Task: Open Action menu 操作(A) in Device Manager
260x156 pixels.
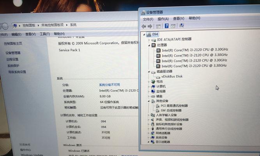Action: [x=163, y=19]
